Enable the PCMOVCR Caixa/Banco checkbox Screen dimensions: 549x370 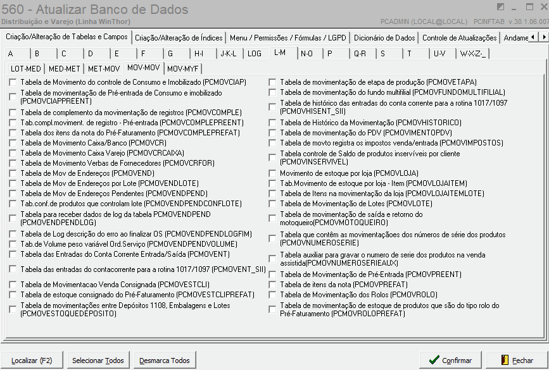tap(11, 144)
